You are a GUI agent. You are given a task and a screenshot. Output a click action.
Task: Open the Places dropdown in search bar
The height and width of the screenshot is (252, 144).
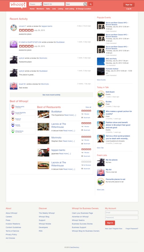(x=35, y=4)
